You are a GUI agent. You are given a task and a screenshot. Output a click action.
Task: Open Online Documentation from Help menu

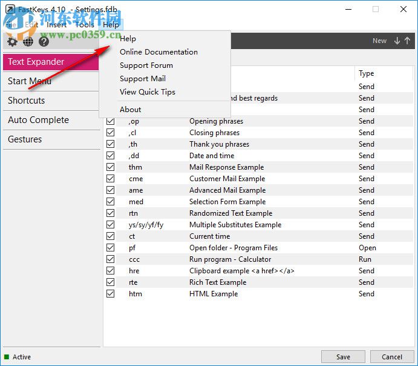click(x=159, y=52)
